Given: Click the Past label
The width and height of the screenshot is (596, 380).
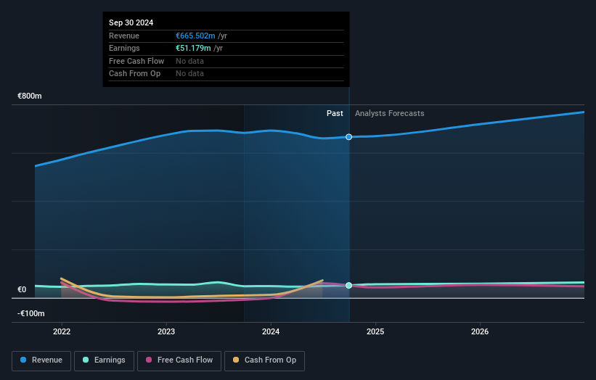Looking at the screenshot, I should tap(335, 113).
